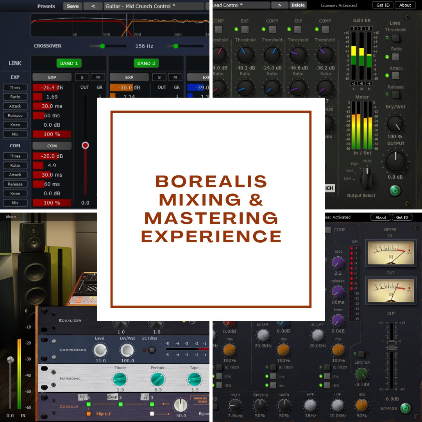Click the LIMITER knob showing -0.7dB
Viewport: 422px width, 422px height.
pos(362,374)
